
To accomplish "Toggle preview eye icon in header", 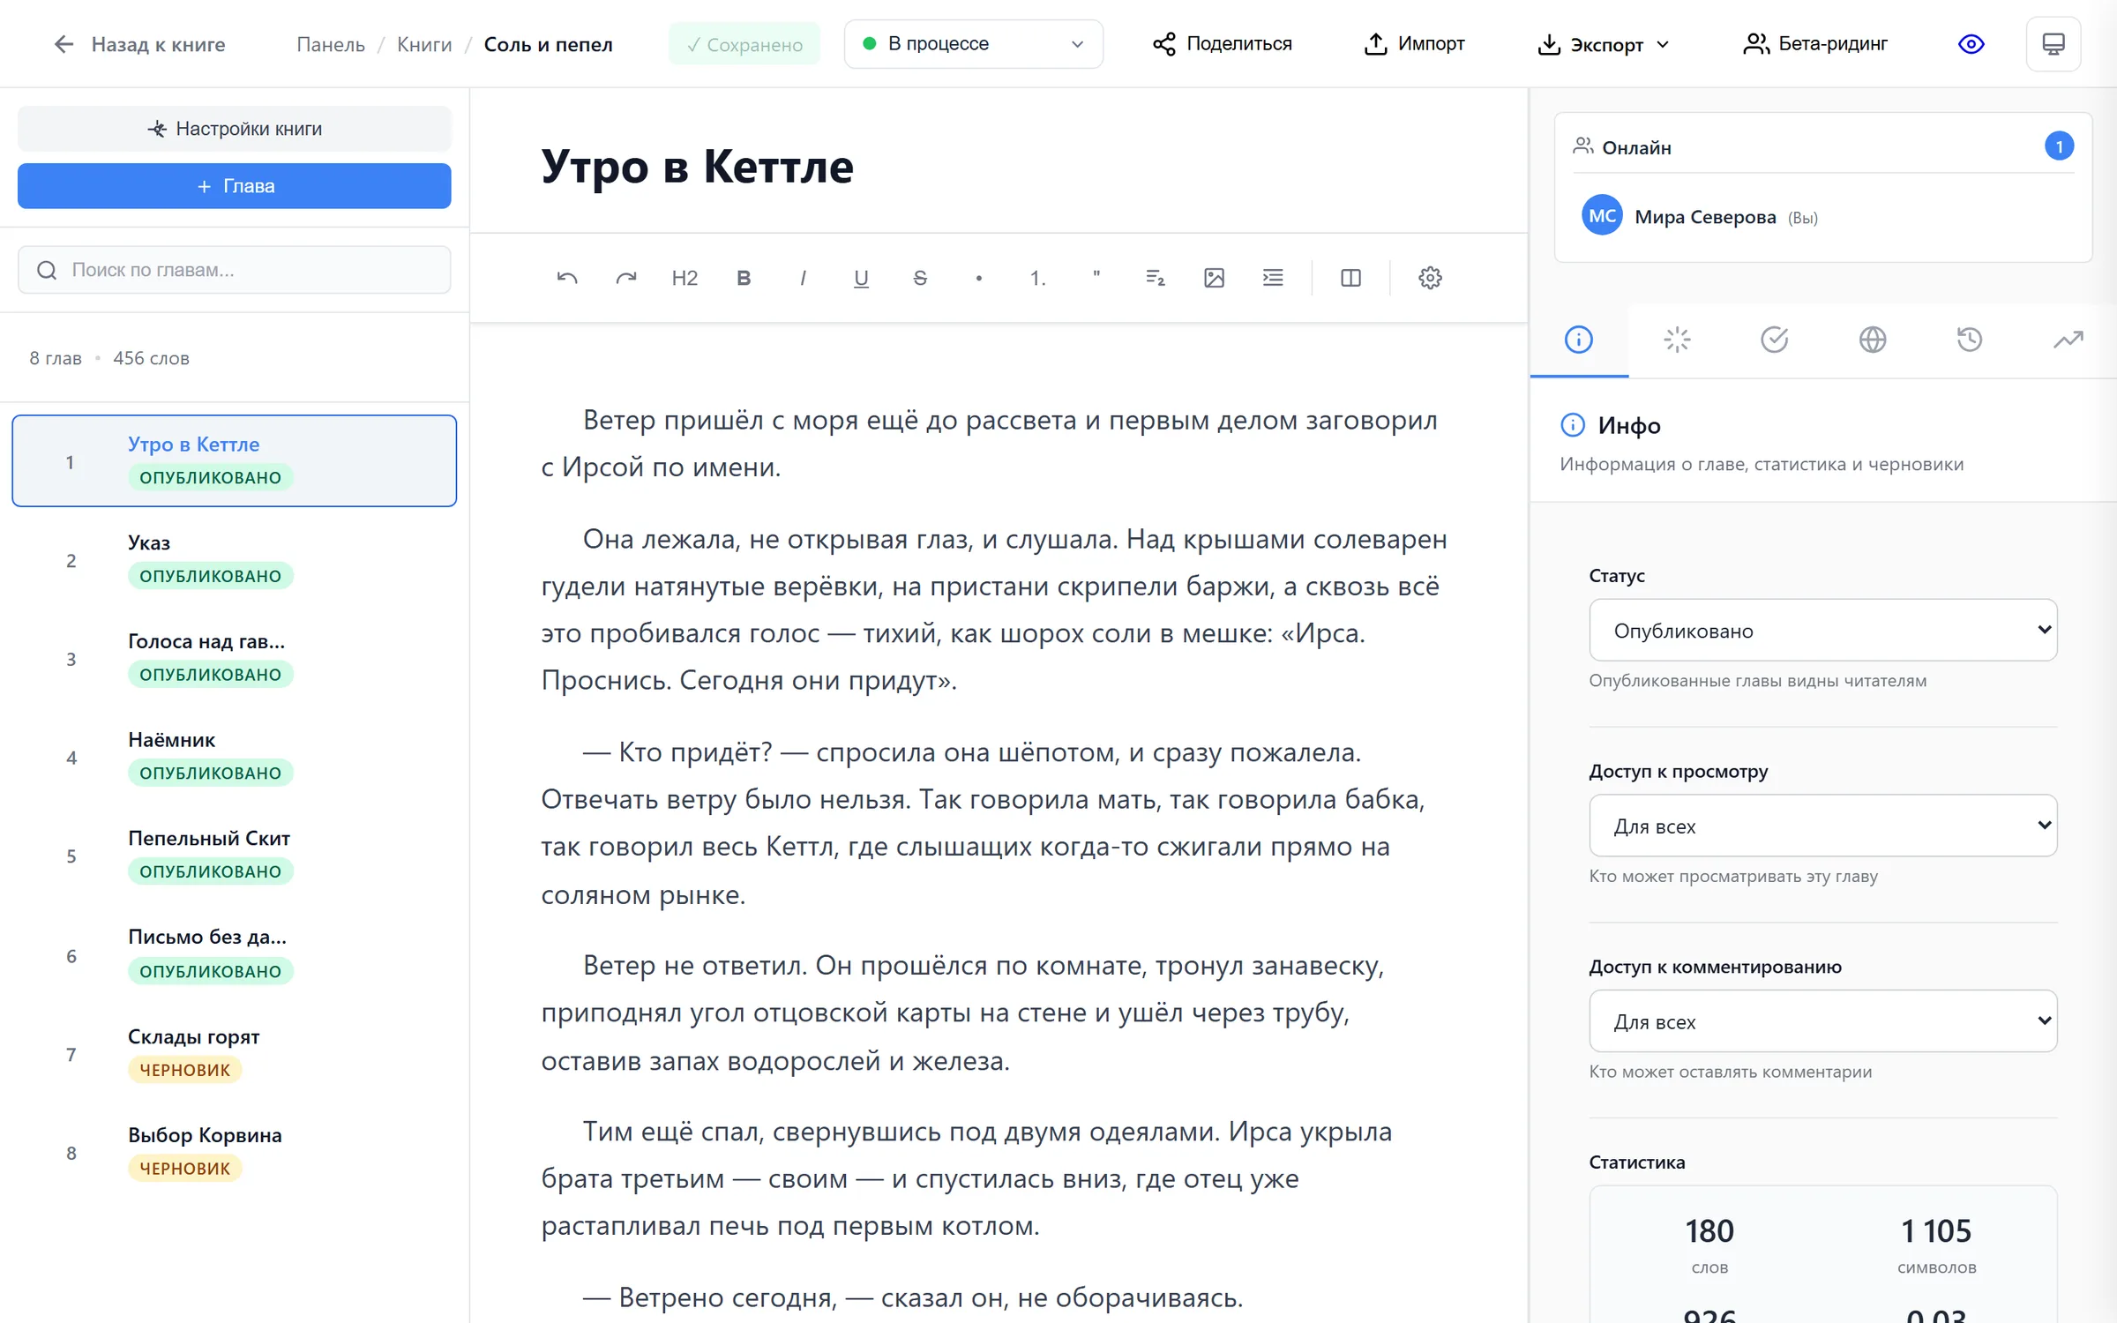I will (1971, 44).
